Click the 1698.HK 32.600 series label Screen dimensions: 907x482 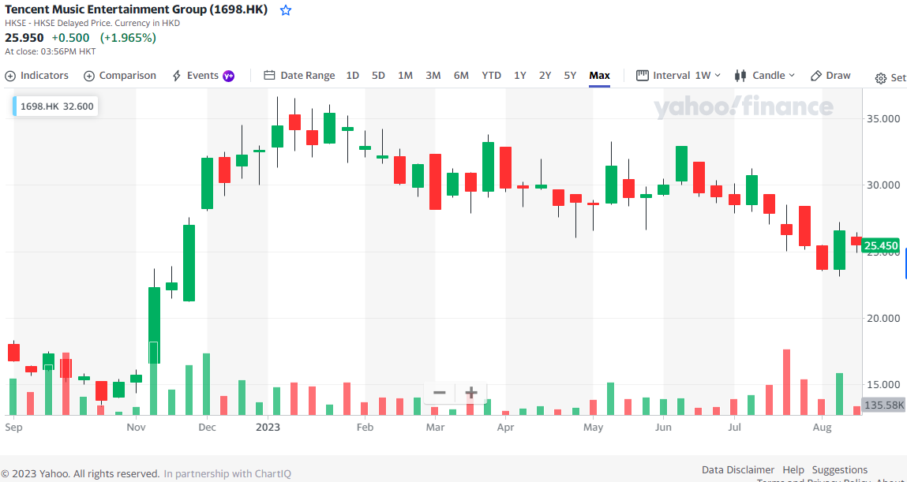55,106
